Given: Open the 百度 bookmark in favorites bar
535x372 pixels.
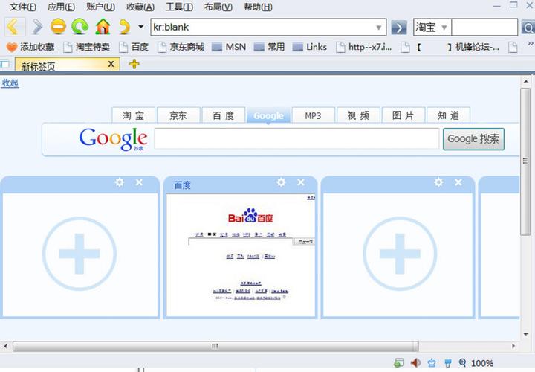Looking at the screenshot, I should click(134, 47).
